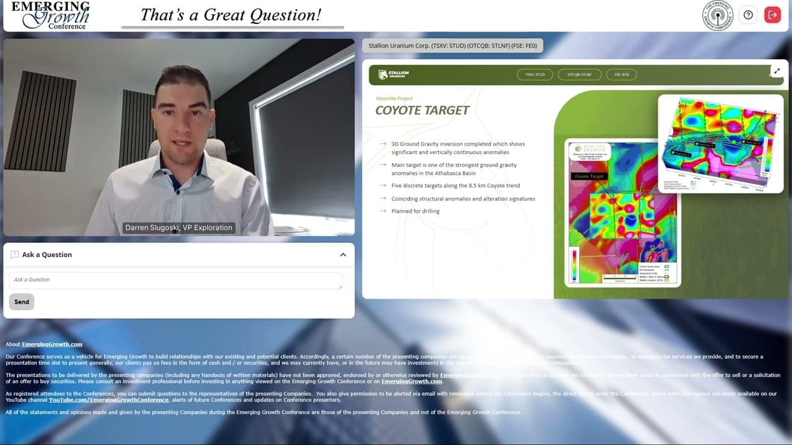This screenshot has height=445, width=792.
Task: Click the '3D Ground Gravity inversion completed' bullet
Action: (458, 148)
